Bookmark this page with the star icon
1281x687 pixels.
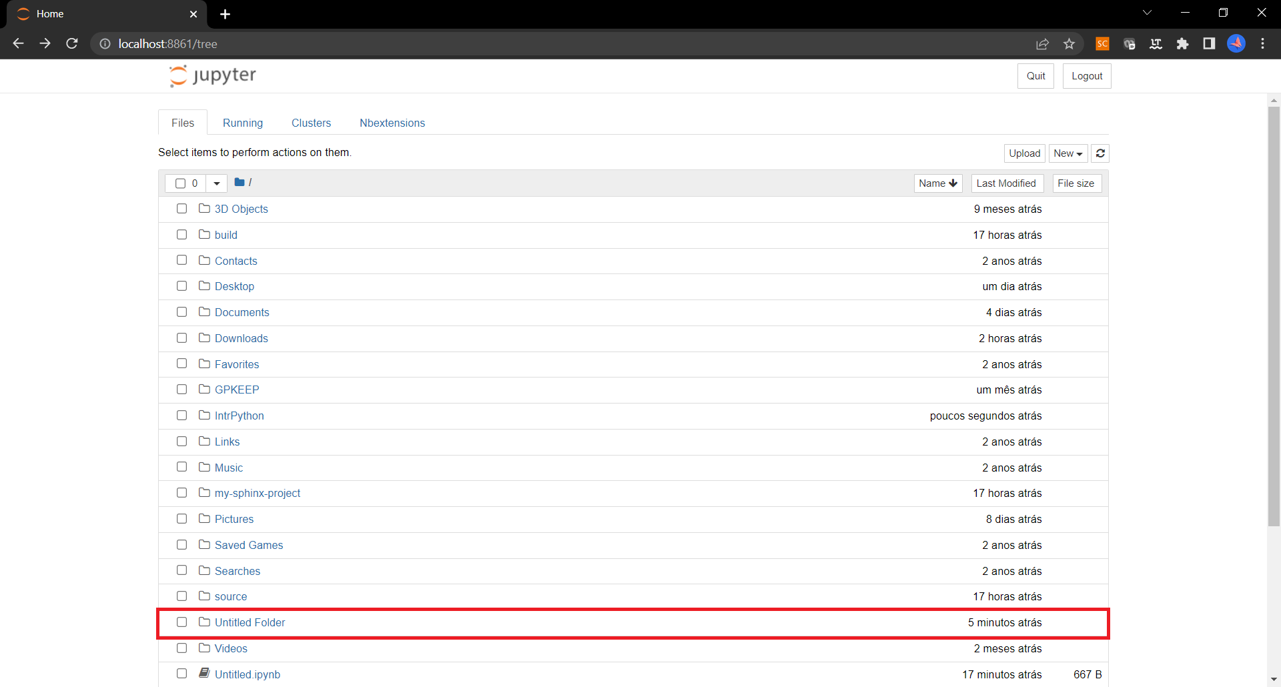[x=1070, y=44]
